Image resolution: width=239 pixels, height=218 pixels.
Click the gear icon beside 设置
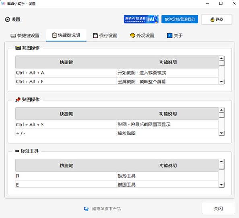coord(7,20)
